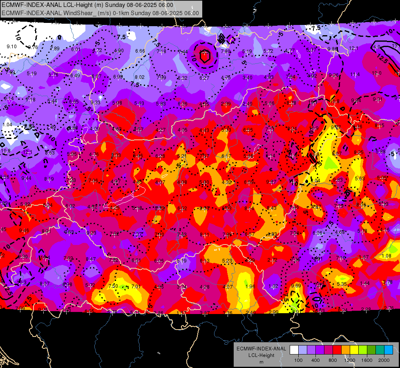
Task: Click the wind shear value 6.28
Action: pyautogui.click(x=160, y=156)
